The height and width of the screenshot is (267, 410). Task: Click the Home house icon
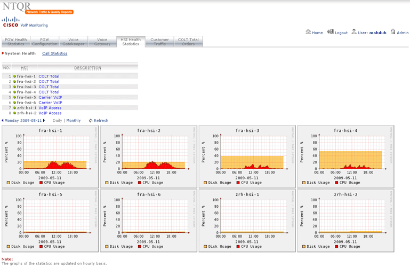click(308, 32)
